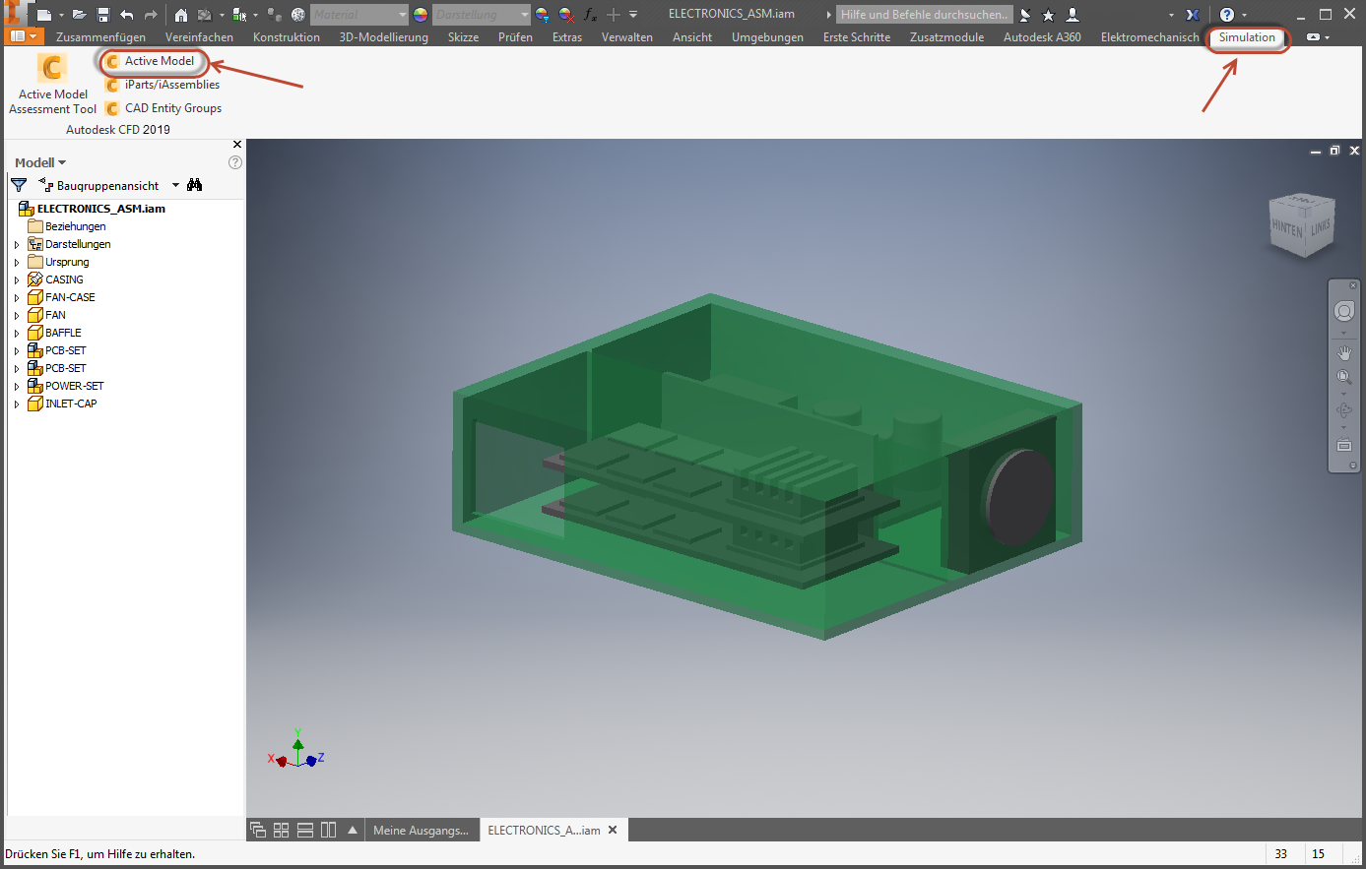Click the Favorites star icon

(1048, 15)
